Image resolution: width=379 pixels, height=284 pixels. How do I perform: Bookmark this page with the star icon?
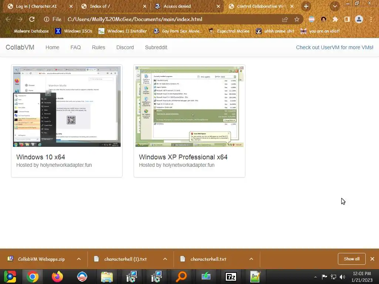point(297,19)
